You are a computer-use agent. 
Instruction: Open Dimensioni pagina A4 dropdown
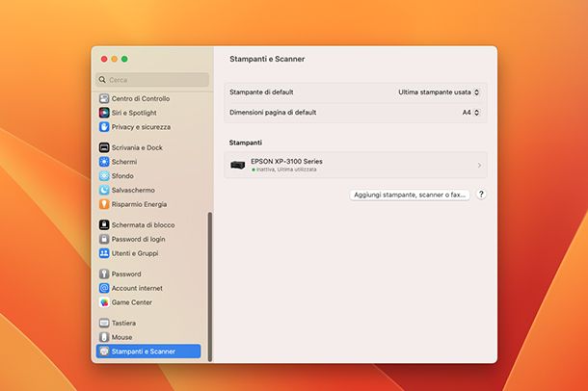click(470, 113)
